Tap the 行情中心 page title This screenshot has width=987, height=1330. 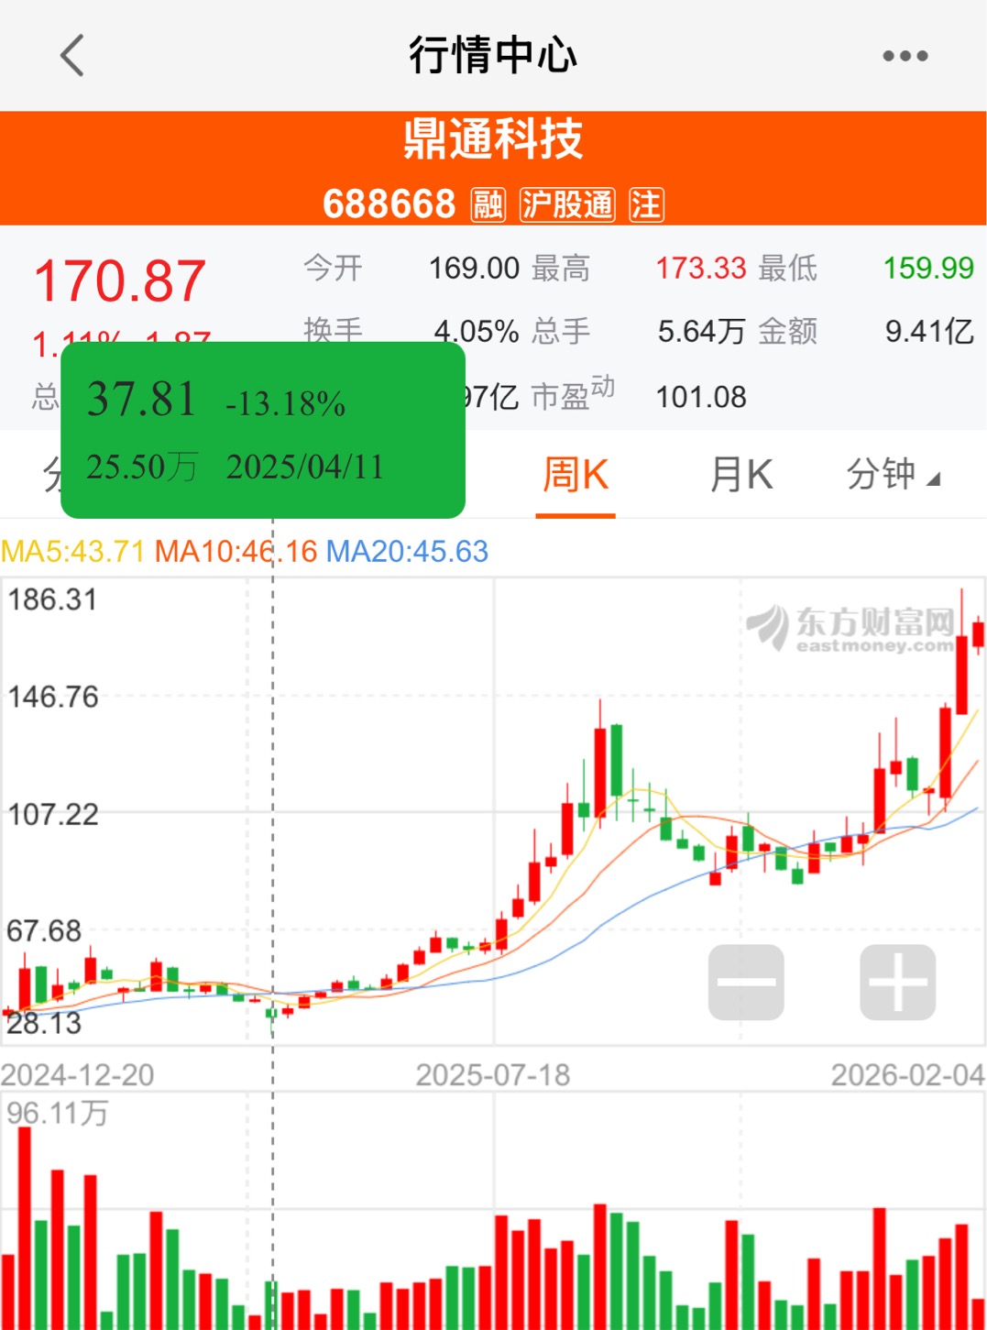493,55
